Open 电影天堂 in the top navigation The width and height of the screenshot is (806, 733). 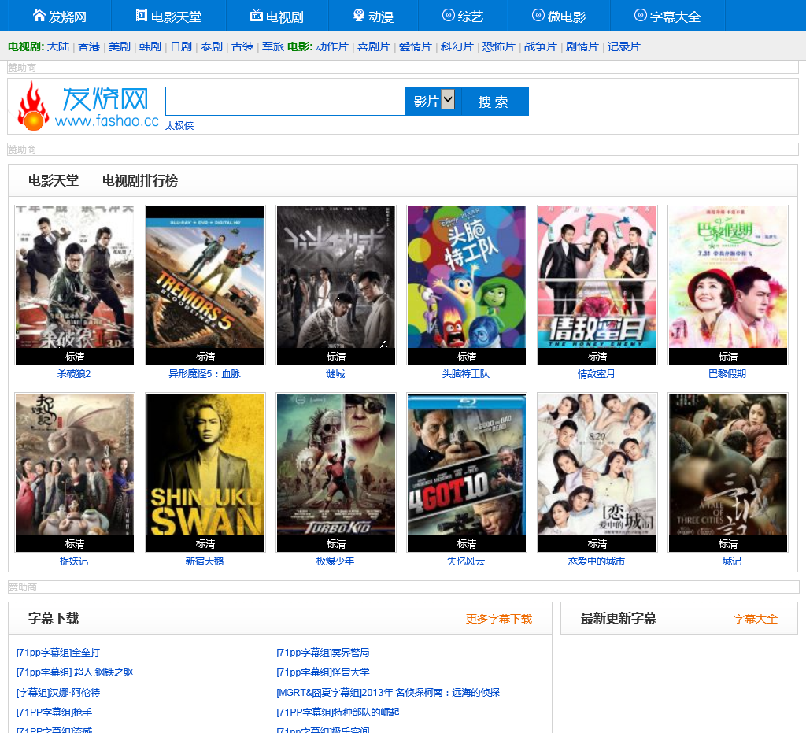[x=176, y=17]
